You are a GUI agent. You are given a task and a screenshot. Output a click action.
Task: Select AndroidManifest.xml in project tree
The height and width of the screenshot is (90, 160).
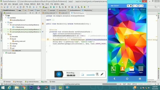[18, 20]
